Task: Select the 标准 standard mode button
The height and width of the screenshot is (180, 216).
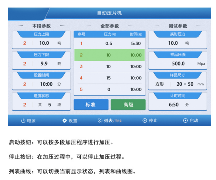Action: (91, 105)
